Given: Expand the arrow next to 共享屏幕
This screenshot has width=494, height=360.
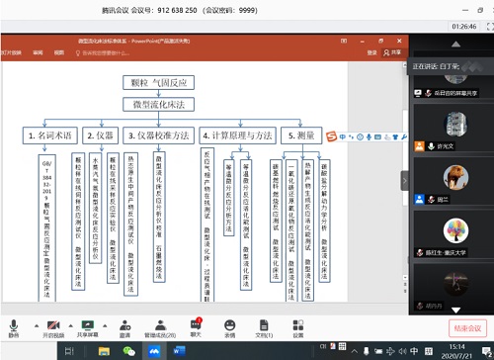Looking at the screenshot, I should [x=105, y=326].
